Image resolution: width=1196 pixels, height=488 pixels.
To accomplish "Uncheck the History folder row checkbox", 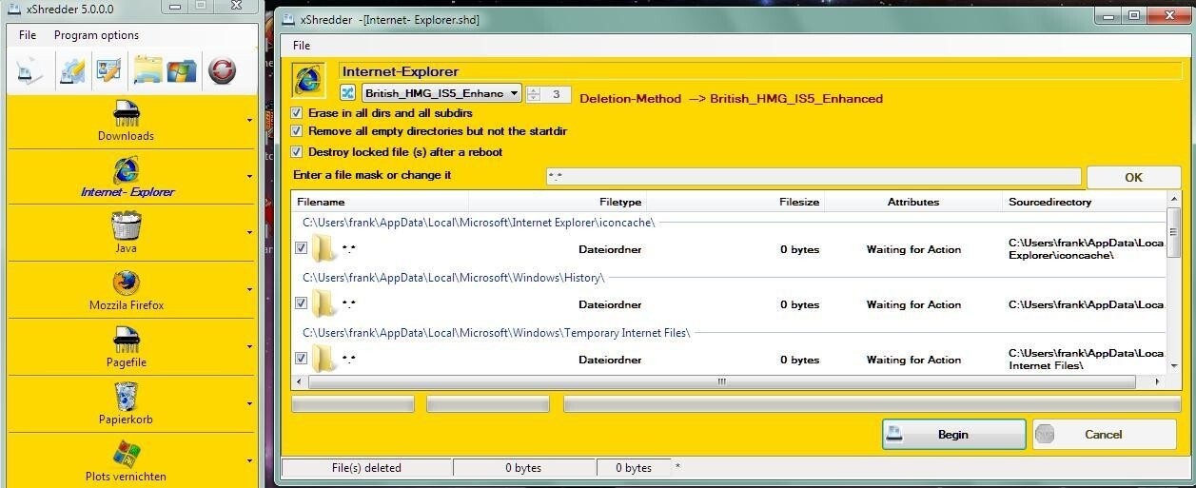I will (x=302, y=303).
